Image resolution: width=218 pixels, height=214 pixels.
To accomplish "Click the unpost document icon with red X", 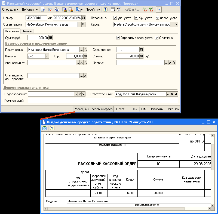I will (71, 10).
